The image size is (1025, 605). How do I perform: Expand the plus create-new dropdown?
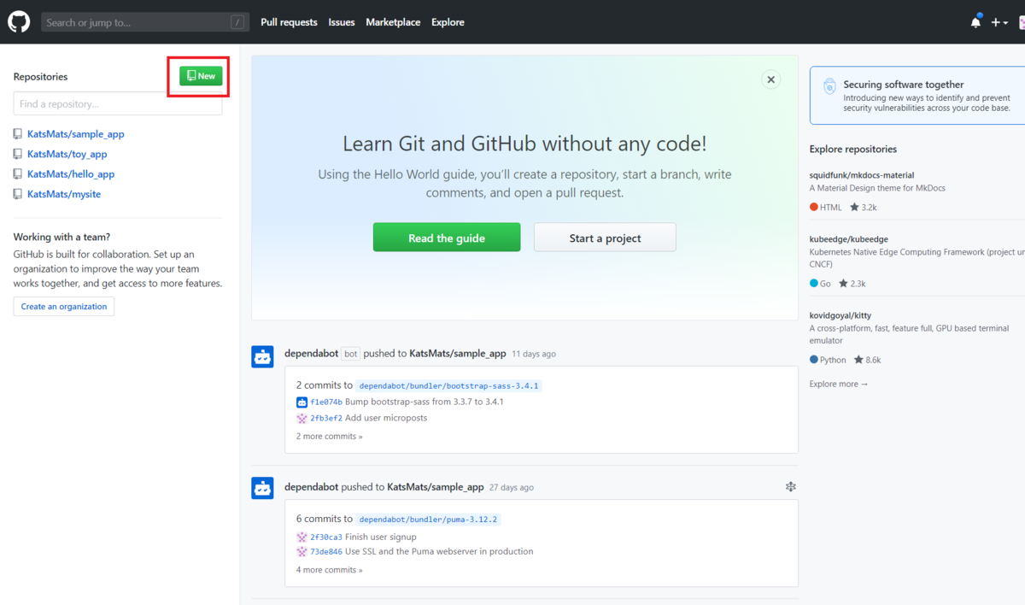[x=999, y=22]
